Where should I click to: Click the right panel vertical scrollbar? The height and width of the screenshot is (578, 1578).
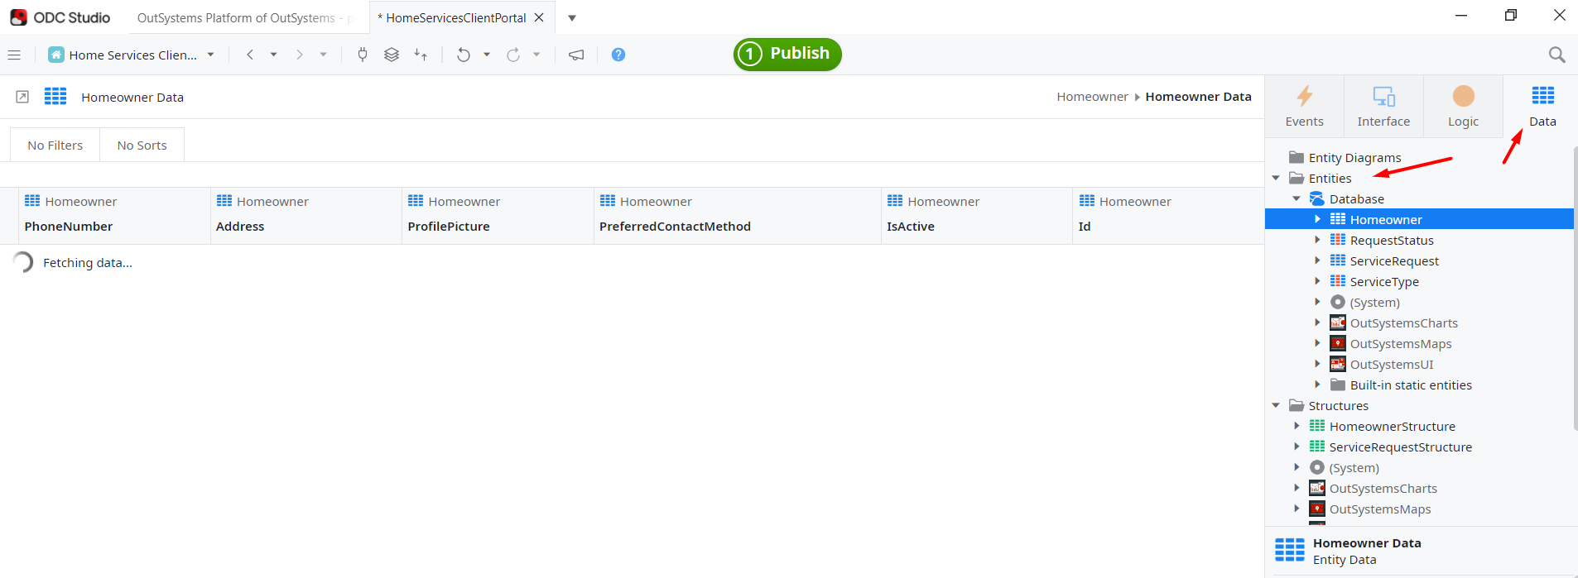[1576, 288]
